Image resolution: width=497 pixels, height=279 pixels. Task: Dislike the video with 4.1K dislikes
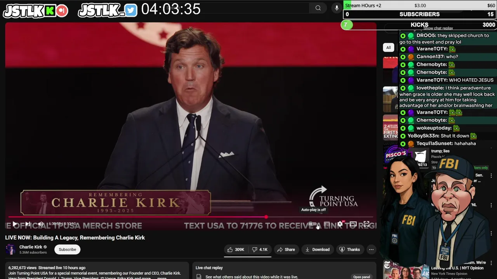tap(260, 250)
